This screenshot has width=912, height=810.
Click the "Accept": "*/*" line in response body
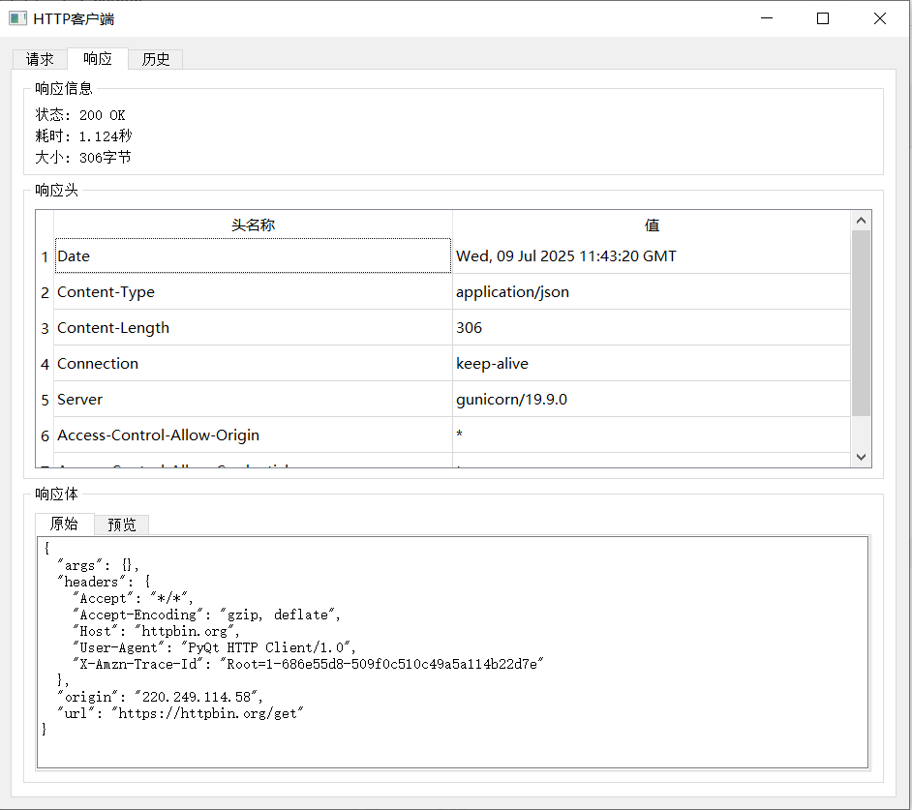pyautogui.click(x=133, y=598)
